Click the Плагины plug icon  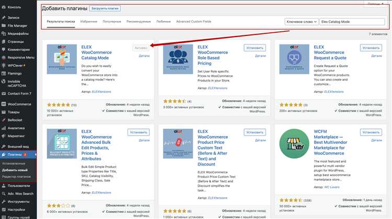[x=4, y=155]
